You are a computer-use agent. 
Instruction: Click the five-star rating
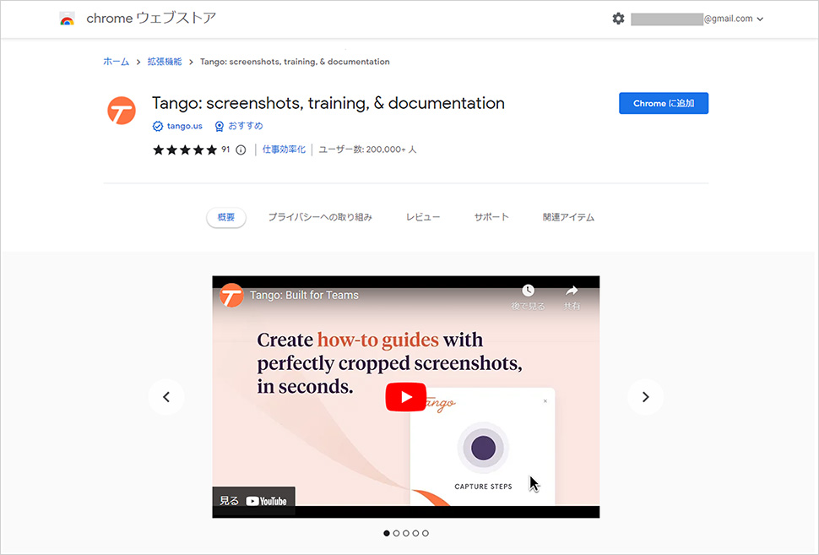pos(185,150)
